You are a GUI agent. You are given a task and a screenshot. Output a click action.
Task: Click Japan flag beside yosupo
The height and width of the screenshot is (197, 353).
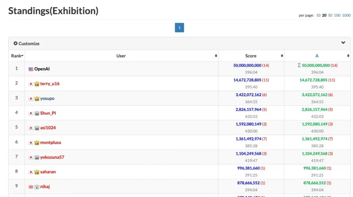click(31, 98)
